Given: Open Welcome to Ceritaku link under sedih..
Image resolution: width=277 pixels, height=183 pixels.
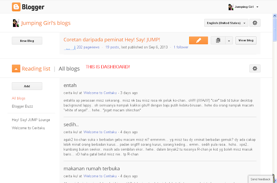Looking at the screenshot, I should point(100,132).
